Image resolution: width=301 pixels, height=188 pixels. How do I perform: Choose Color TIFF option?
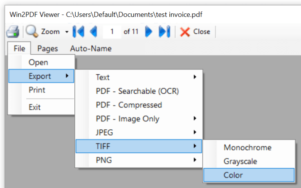pyautogui.click(x=249, y=175)
